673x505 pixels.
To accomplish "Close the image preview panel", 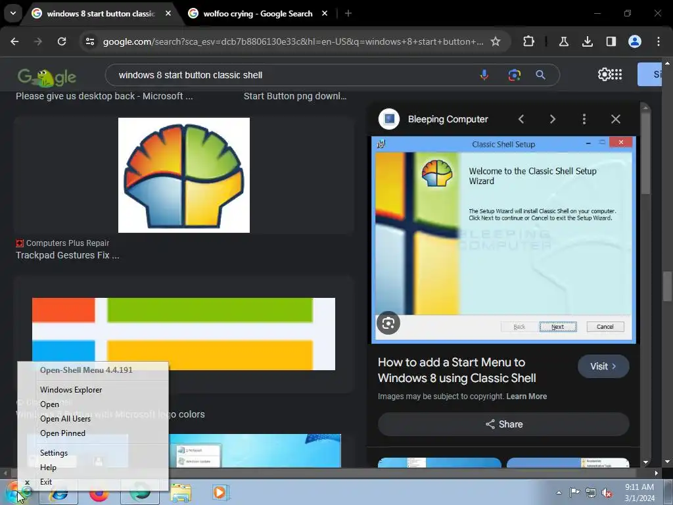I will pyautogui.click(x=615, y=119).
